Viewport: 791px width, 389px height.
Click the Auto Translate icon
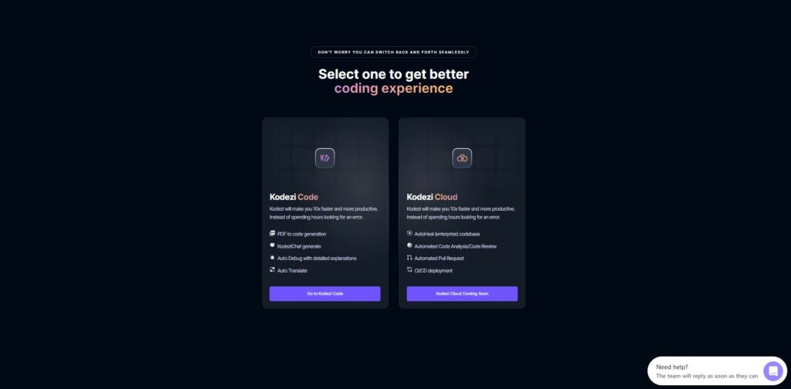pyautogui.click(x=273, y=269)
